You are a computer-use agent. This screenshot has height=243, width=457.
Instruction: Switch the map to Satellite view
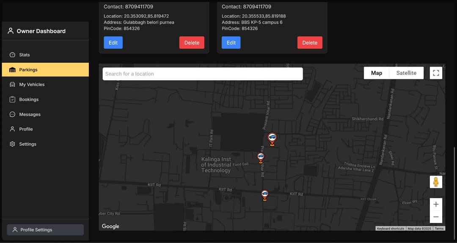406,73
